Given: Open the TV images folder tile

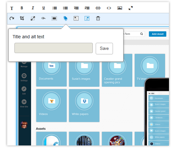Looking at the screenshot, I should (150, 70).
